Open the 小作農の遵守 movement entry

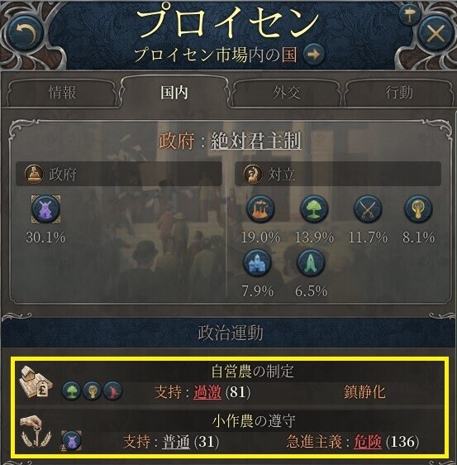point(230,432)
